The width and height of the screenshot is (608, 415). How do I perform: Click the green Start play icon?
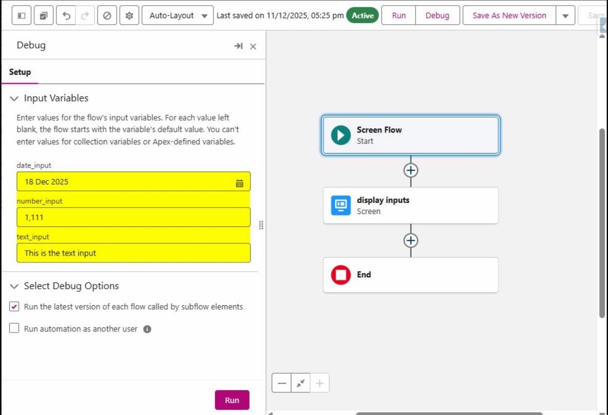coord(341,135)
